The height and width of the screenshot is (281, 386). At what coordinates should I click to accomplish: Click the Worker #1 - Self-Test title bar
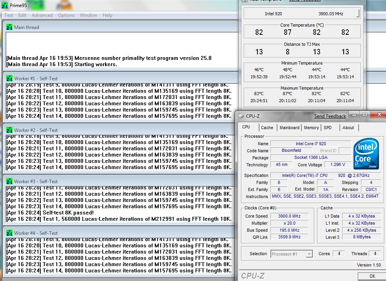point(121,78)
